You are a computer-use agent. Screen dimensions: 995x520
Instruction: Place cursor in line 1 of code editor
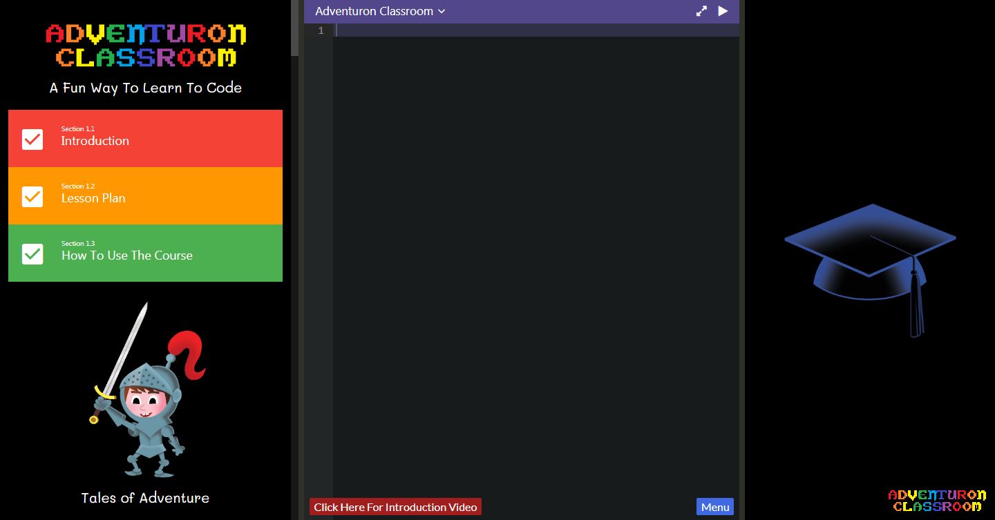tap(536, 30)
